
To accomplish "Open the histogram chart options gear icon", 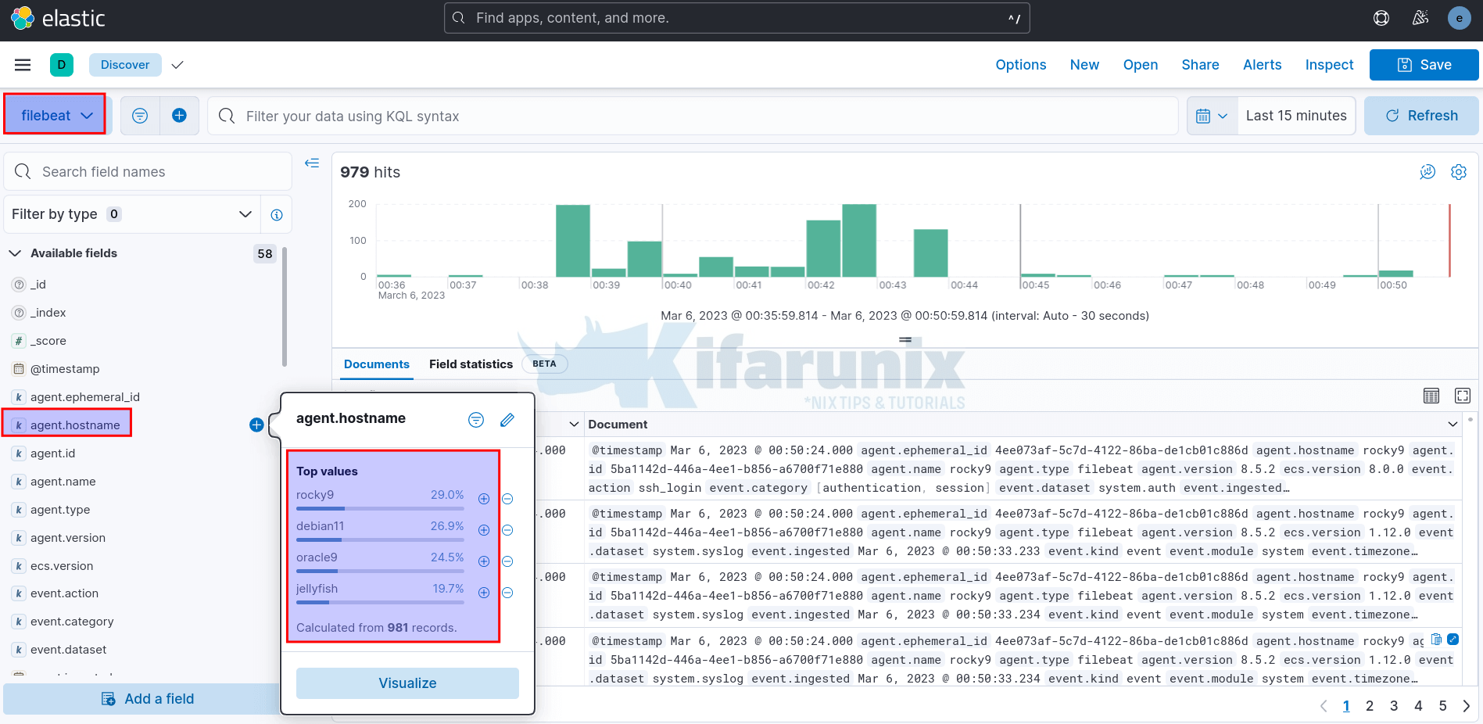I will [x=1459, y=172].
